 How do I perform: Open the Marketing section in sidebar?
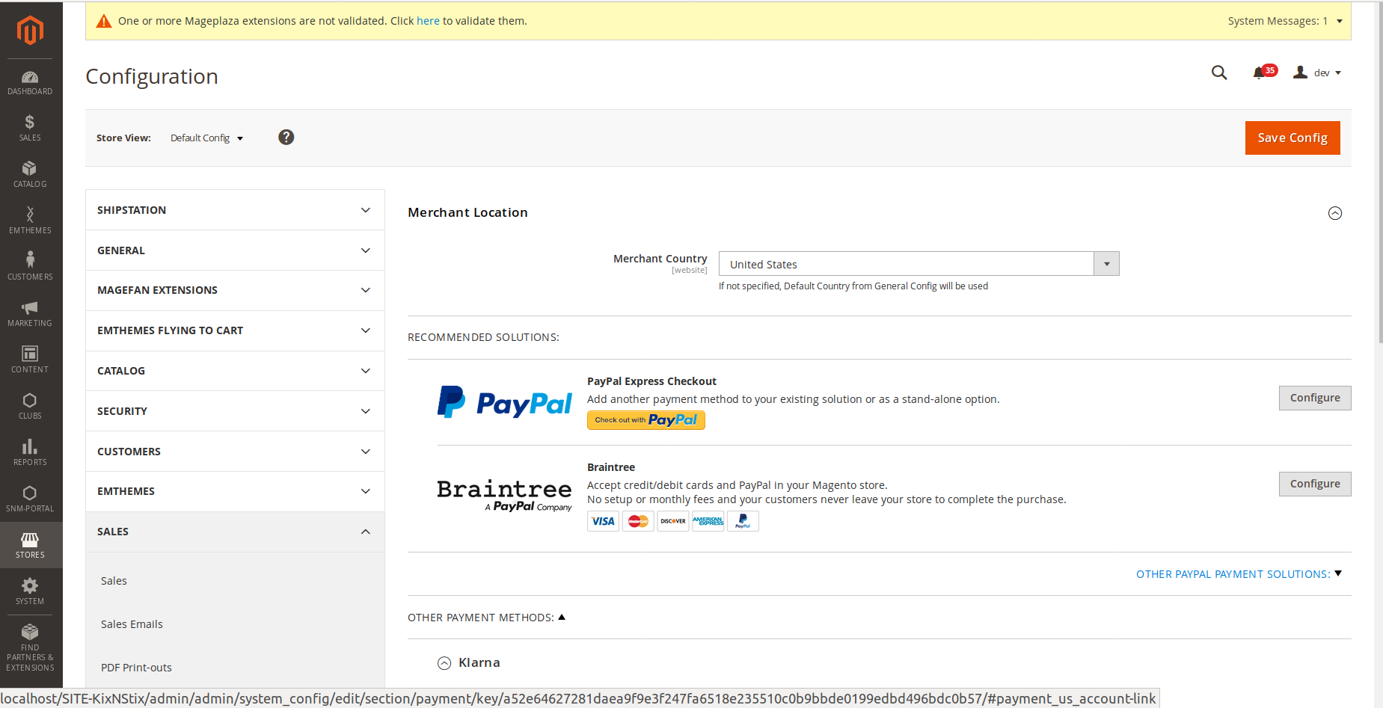[x=30, y=313]
